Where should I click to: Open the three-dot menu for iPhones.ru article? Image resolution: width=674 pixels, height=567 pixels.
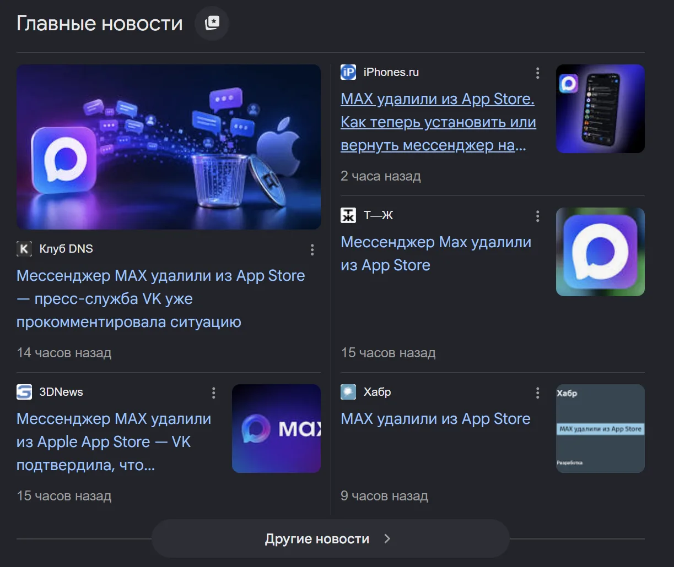click(538, 73)
